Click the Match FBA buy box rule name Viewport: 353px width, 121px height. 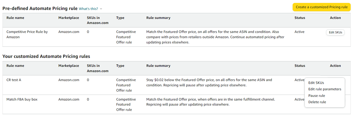pos(22,100)
